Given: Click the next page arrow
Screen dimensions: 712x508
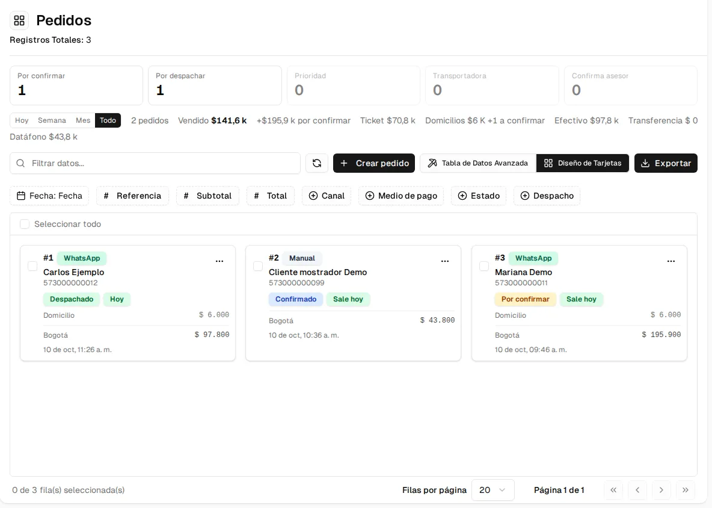Looking at the screenshot, I should coord(661,490).
